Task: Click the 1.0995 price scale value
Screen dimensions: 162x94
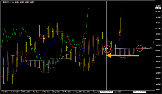Action: click(x=158, y=34)
